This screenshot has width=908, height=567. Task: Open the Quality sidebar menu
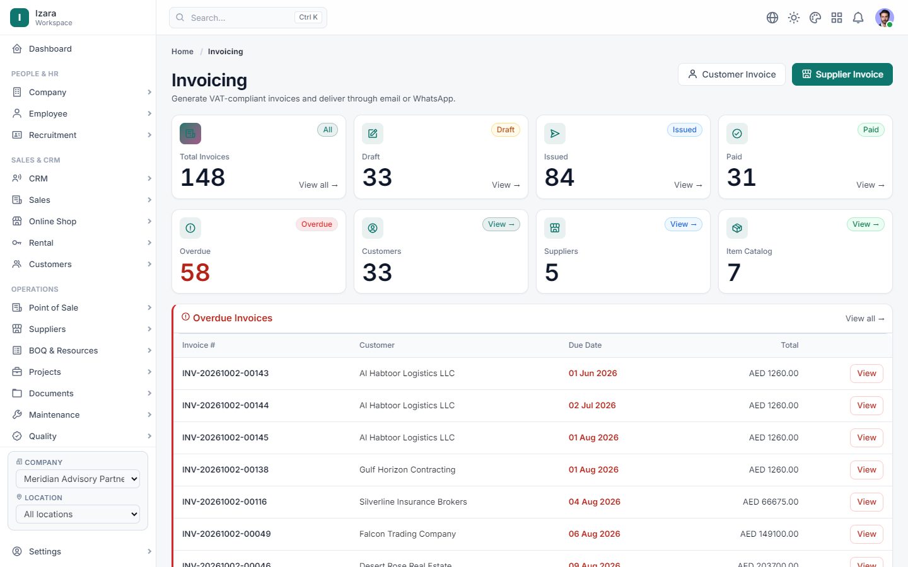[78, 436]
